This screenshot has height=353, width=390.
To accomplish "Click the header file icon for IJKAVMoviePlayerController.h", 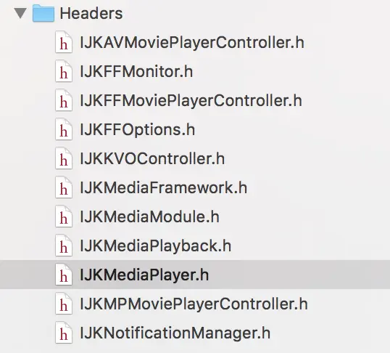I will [x=64, y=42].
